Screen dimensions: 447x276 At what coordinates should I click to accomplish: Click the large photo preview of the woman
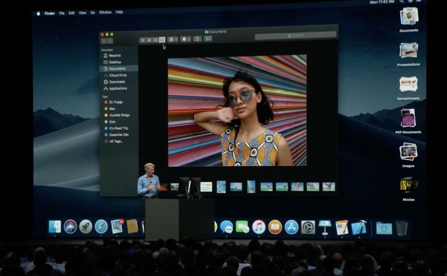[x=237, y=110]
